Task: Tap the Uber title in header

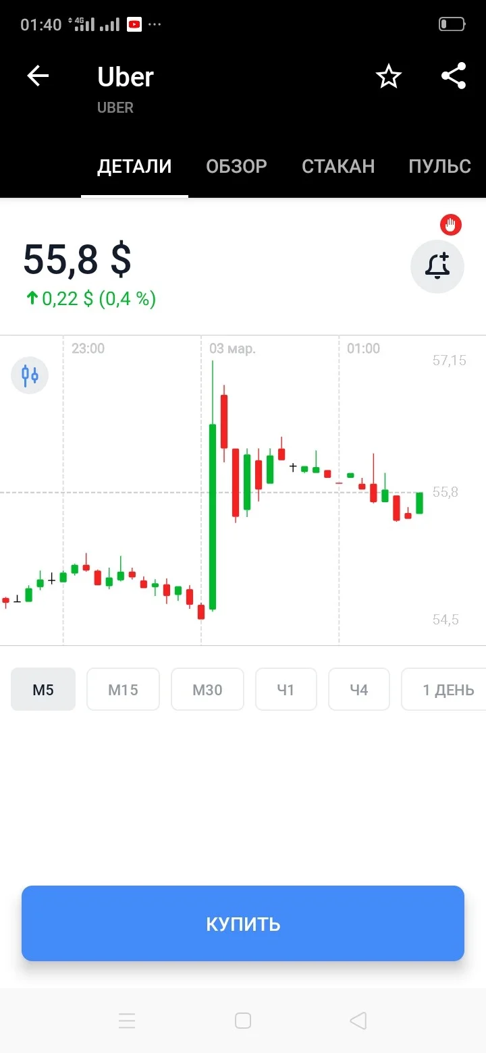Action: (126, 77)
